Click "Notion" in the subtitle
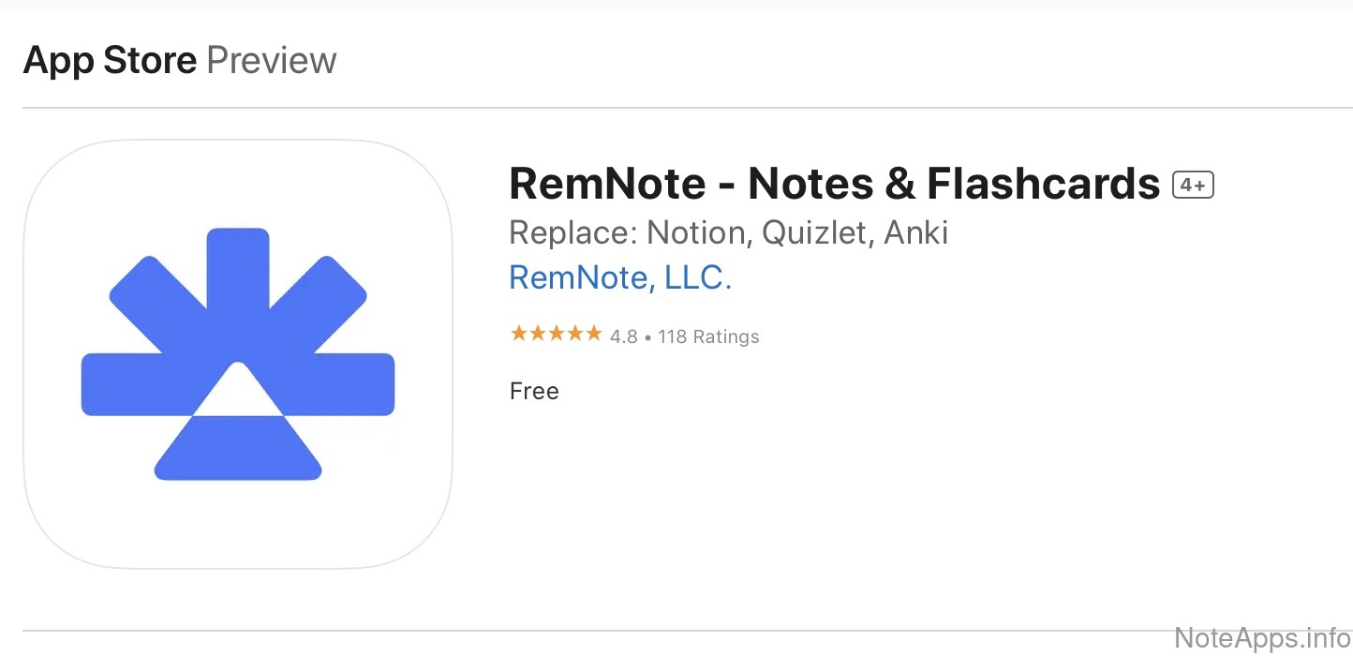This screenshot has width=1353, height=656. coord(698,231)
